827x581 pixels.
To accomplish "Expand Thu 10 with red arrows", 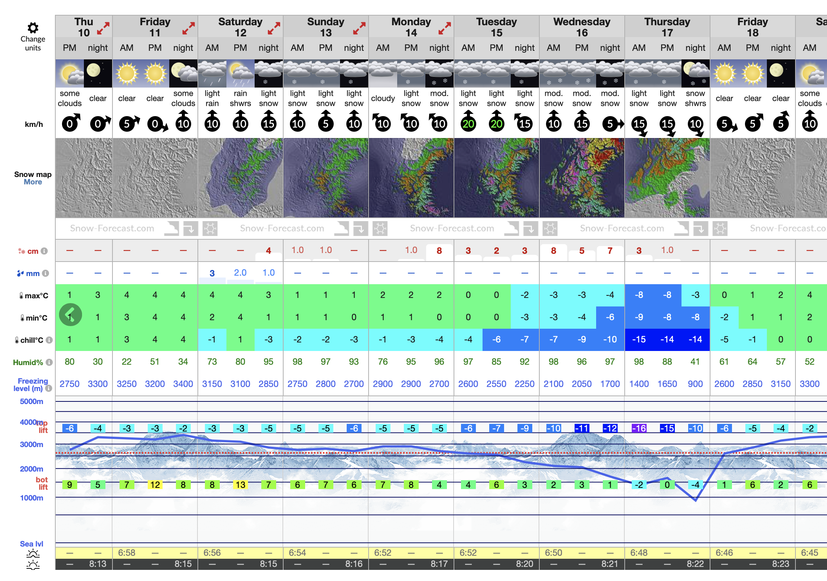I will (103, 28).
